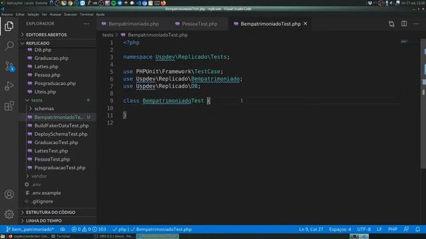Open the Acessar menu
This screenshot has height=239, width=426.
click(55, 15)
